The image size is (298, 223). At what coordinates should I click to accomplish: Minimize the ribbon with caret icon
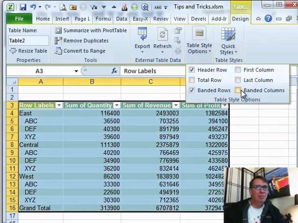(x=258, y=19)
